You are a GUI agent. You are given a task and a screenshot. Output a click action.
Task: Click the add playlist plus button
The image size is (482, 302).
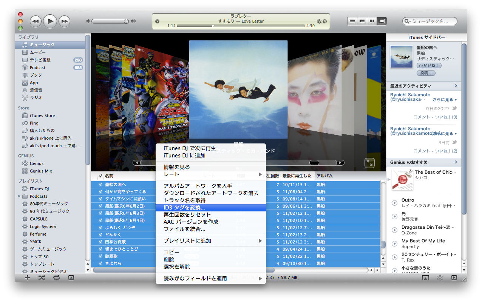click(27, 277)
